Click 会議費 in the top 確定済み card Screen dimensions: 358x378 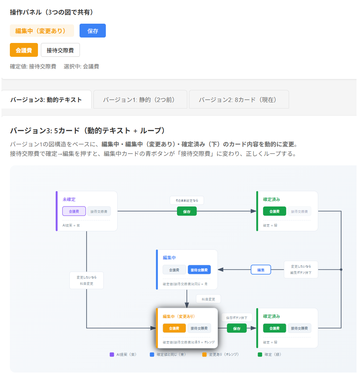tap(274, 211)
